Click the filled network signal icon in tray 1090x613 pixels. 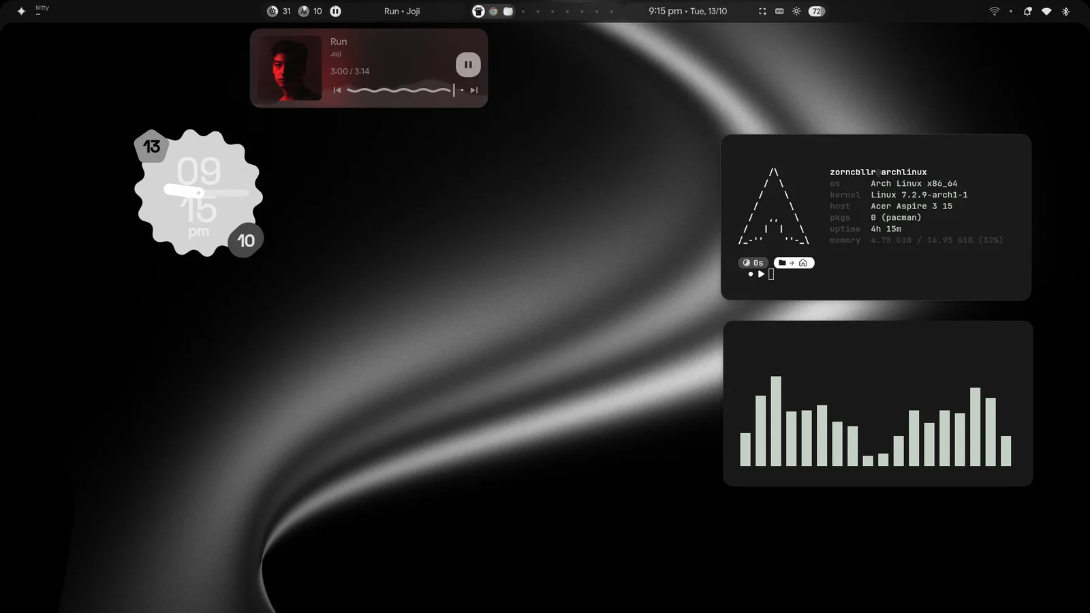[1046, 11]
